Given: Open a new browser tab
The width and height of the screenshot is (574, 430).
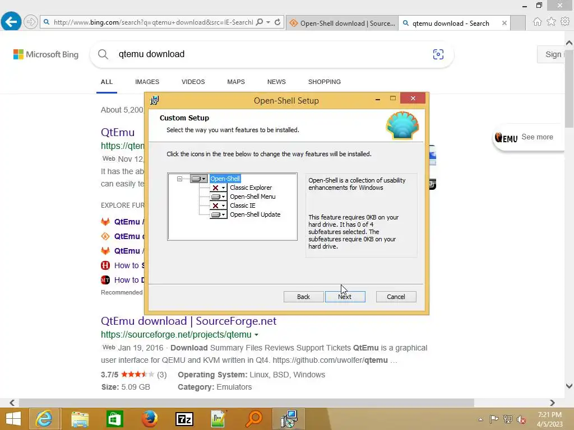Looking at the screenshot, I should [x=518, y=23].
